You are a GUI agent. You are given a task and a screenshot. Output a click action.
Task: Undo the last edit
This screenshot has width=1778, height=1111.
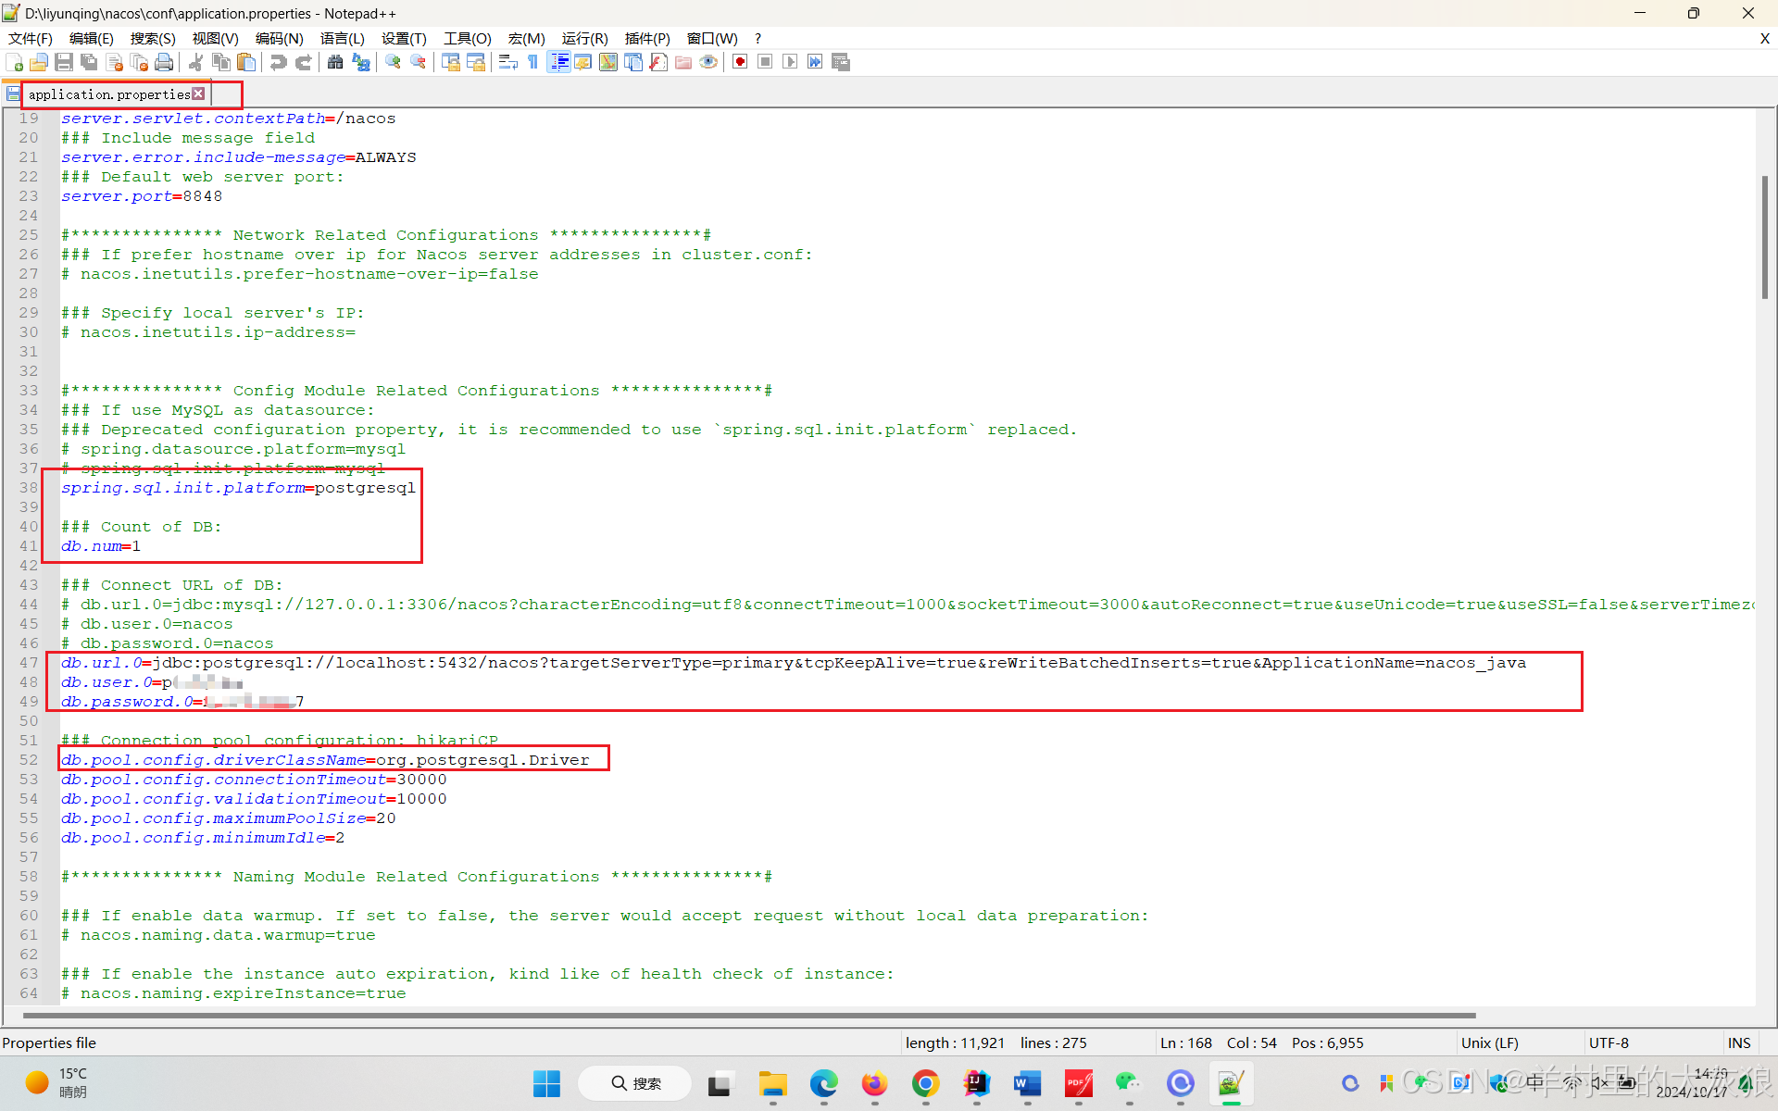coord(277,62)
